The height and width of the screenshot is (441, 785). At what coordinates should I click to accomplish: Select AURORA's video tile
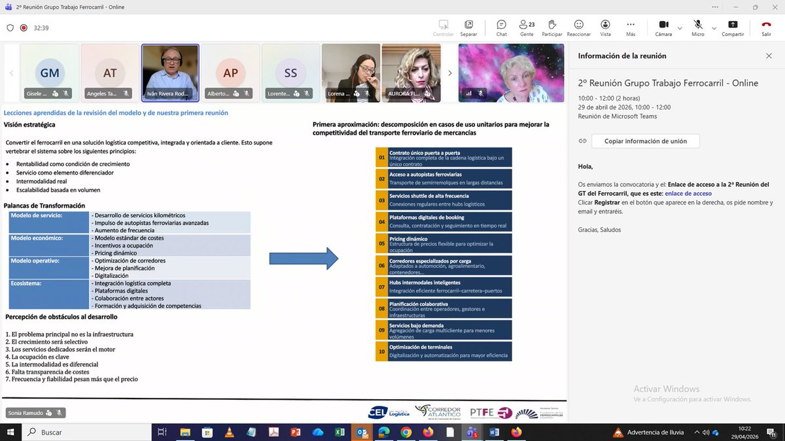pyautogui.click(x=411, y=73)
